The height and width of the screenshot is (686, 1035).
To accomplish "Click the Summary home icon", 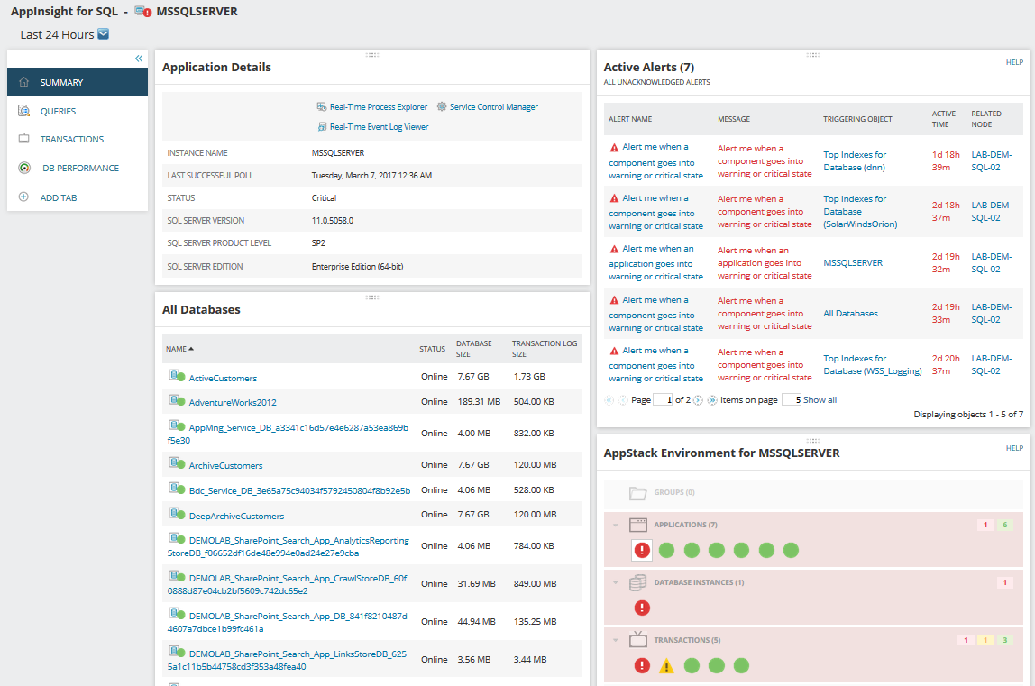I will click(23, 82).
